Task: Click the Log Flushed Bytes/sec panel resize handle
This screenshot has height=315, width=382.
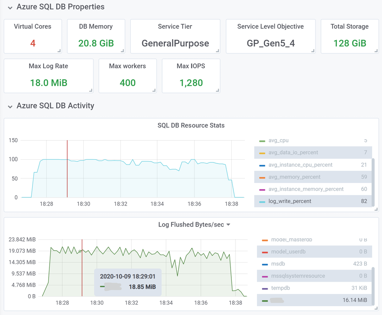Action: click(x=376, y=308)
